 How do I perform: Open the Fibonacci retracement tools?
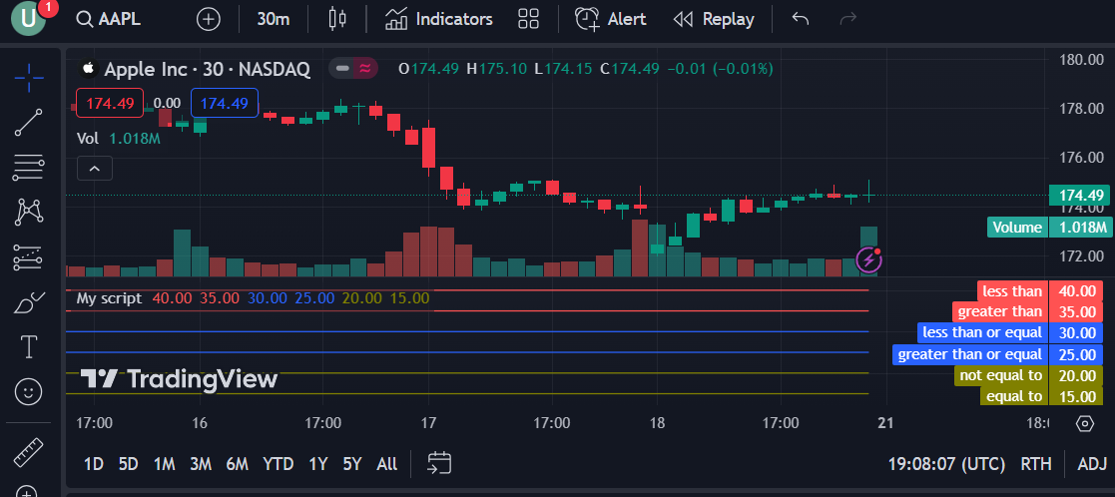[x=28, y=168]
